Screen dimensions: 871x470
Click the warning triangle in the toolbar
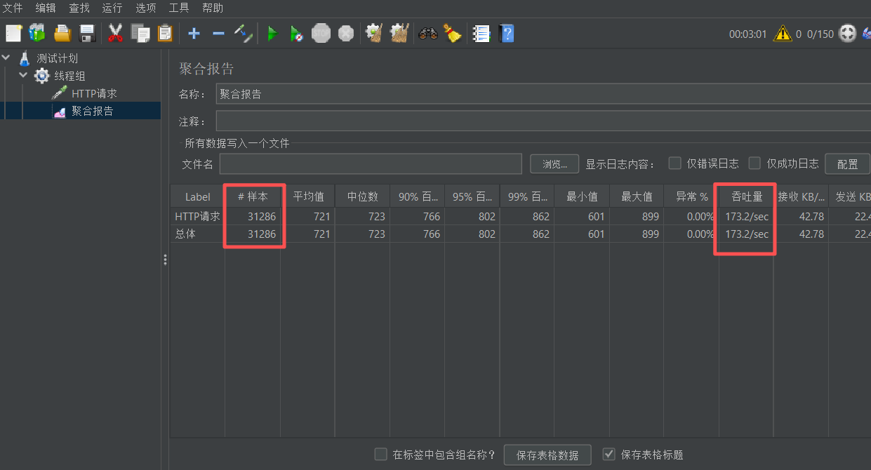point(782,32)
